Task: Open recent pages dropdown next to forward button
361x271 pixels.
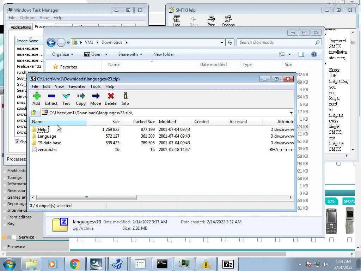Action: coord(68,43)
